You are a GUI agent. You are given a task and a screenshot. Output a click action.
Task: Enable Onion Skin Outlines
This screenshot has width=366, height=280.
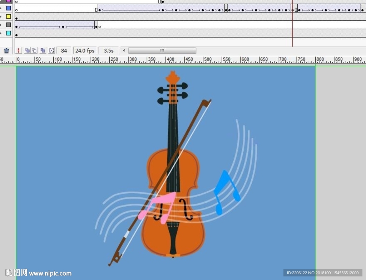[34, 50]
